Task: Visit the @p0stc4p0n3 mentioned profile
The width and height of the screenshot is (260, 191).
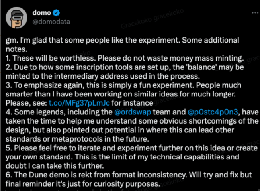Action: (x=213, y=112)
